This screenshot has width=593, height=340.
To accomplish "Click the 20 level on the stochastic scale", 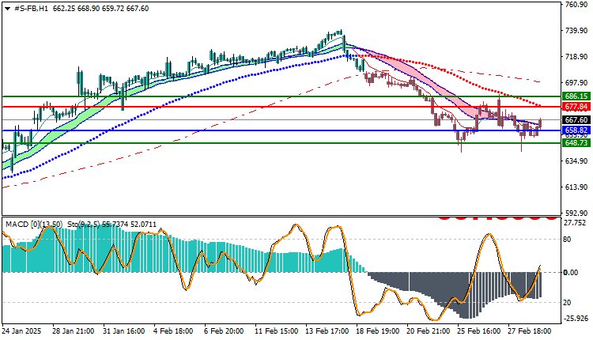I will [x=567, y=303].
